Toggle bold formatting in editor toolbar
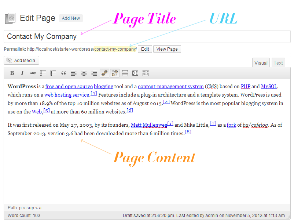This screenshot has width=294, height=224. (12, 73)
